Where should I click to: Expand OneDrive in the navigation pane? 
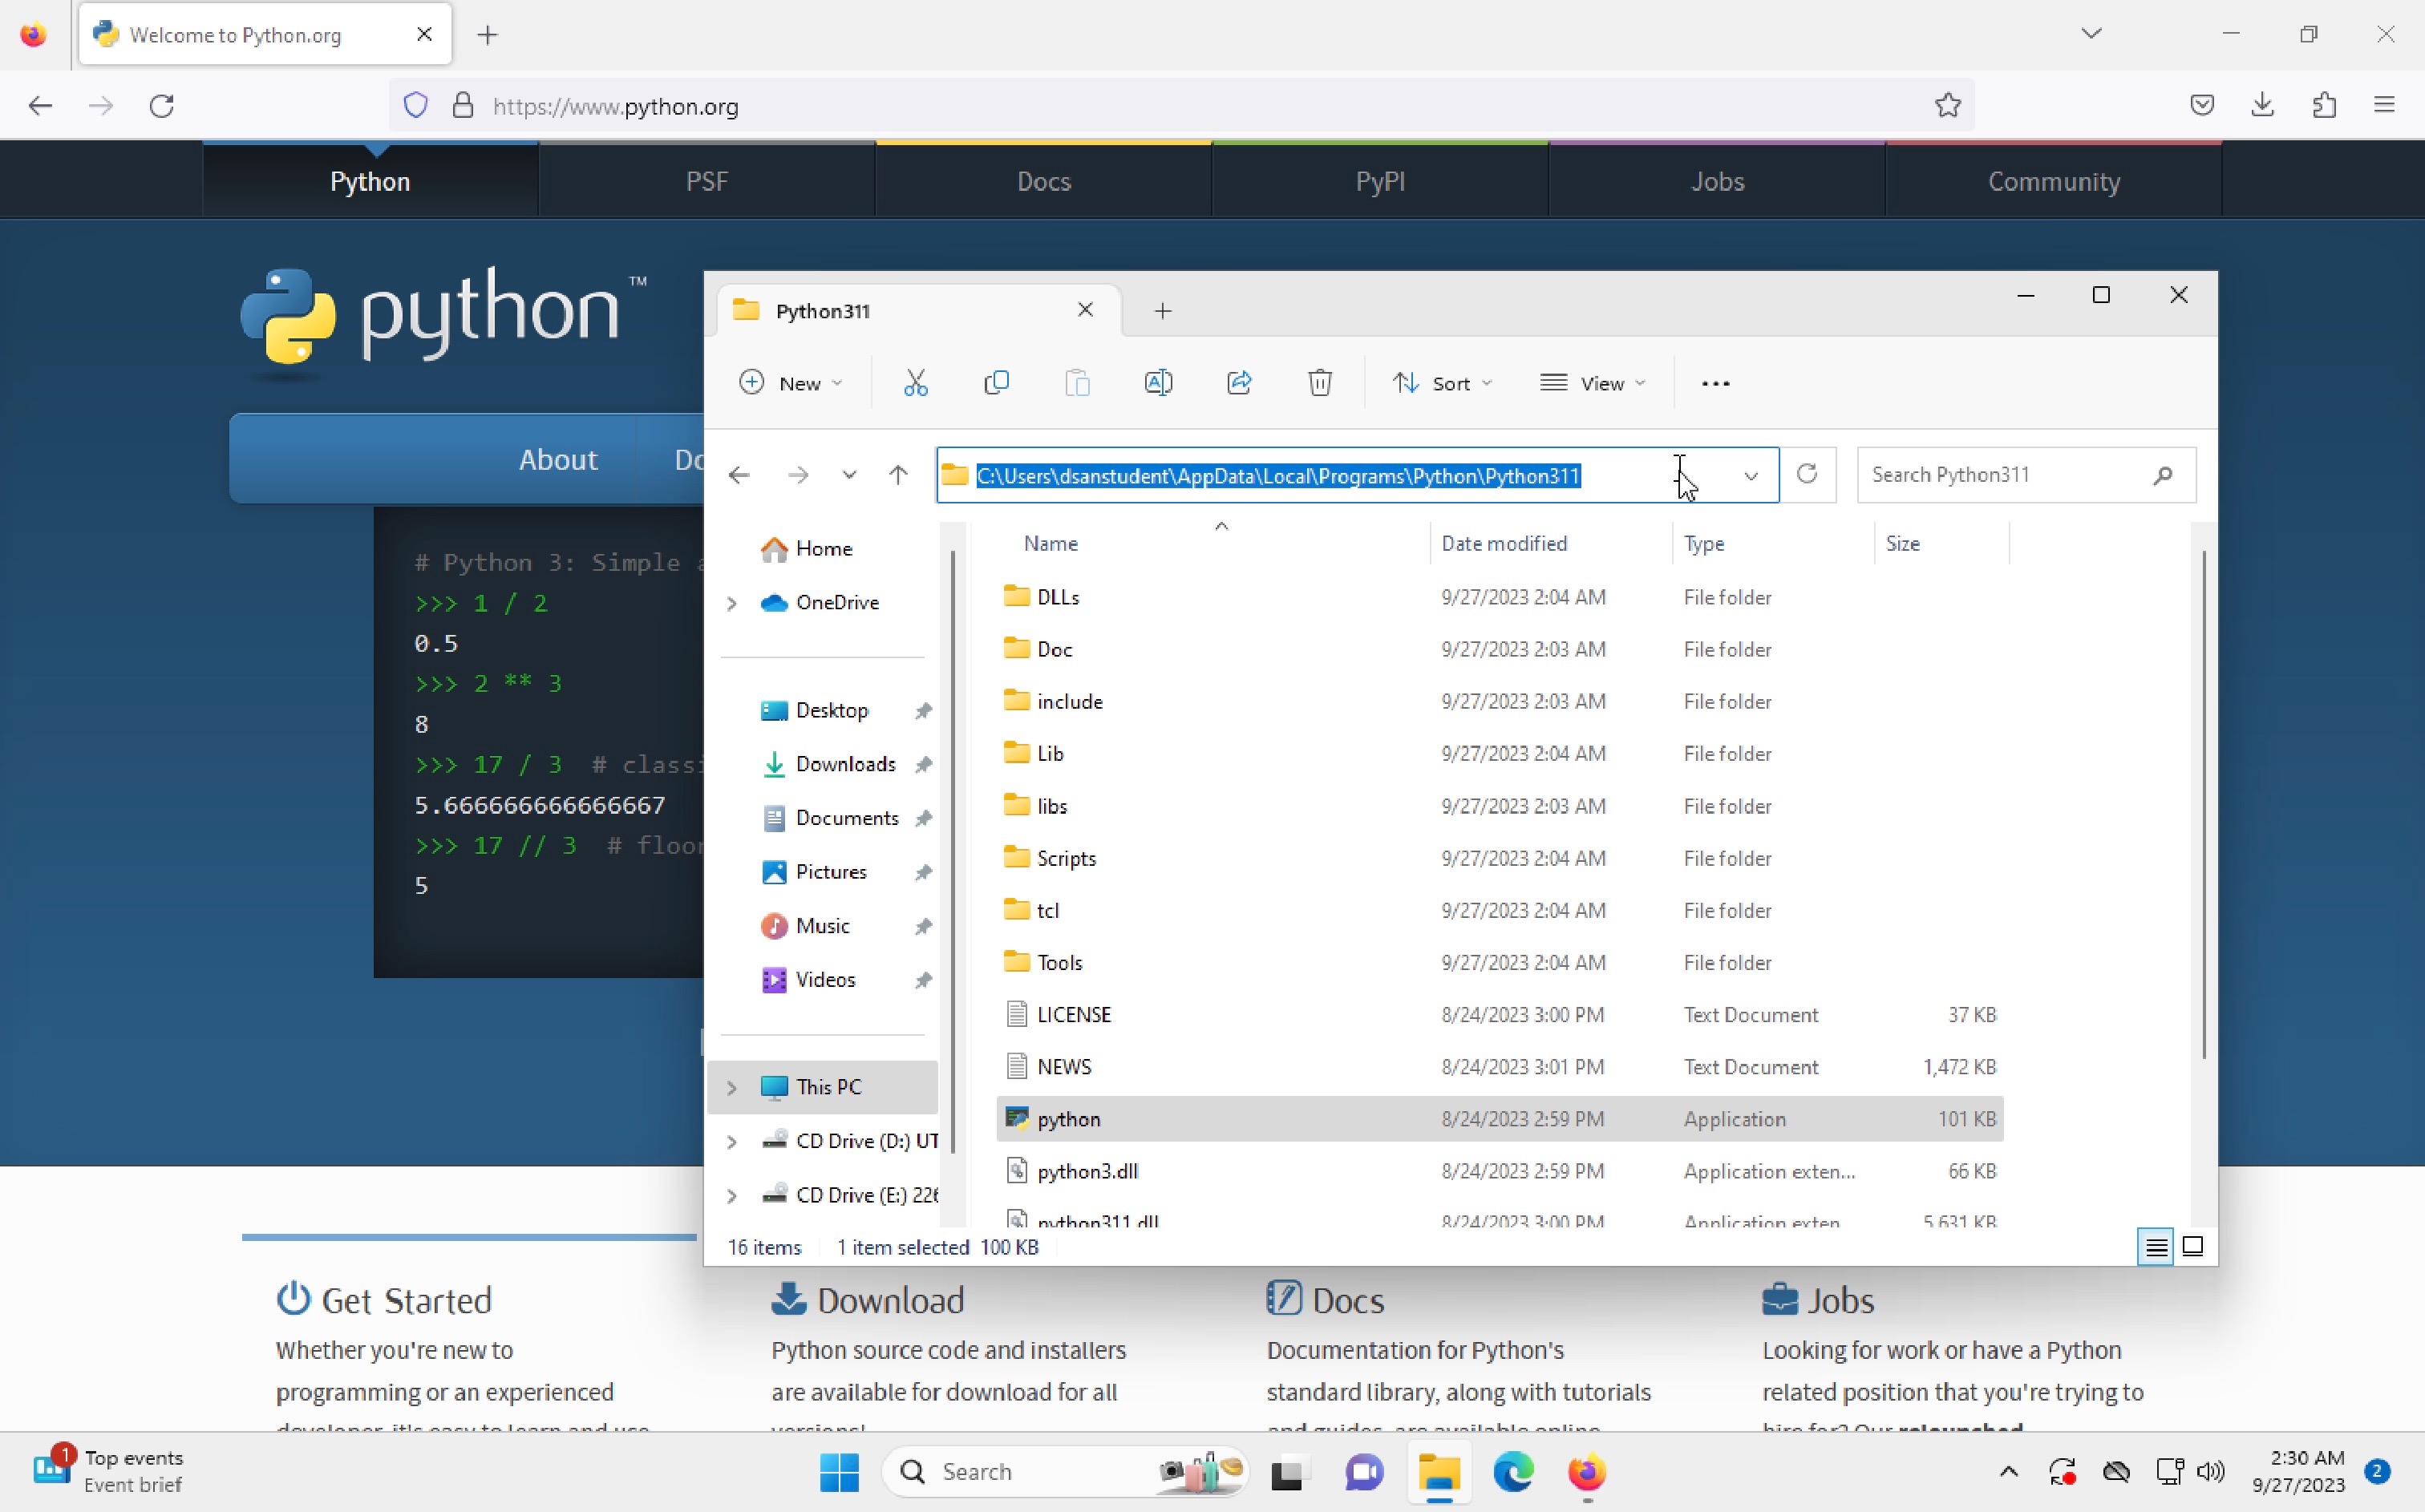pyautogui.click(x=732, y=603)
